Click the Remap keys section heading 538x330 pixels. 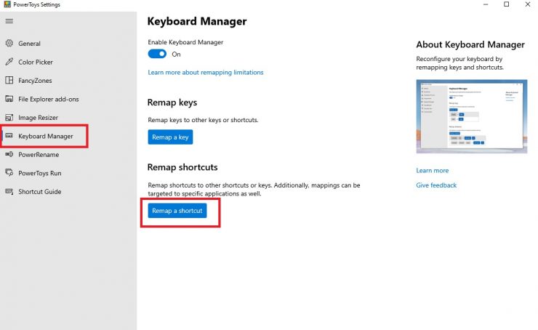point(172,102)
